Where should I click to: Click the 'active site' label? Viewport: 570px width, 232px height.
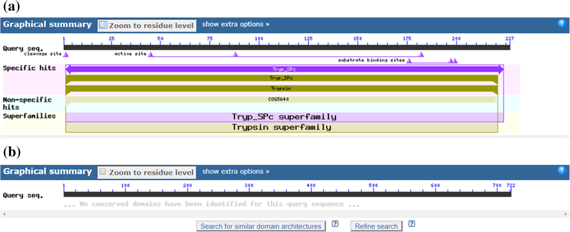click(x=130, y=54)
